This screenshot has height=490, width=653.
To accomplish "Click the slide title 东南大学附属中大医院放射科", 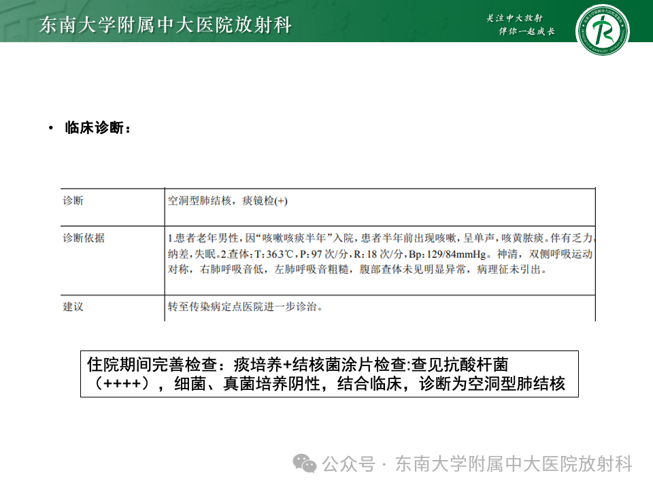I will click(x=165, y=24).
